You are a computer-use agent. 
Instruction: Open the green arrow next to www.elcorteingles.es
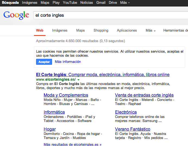(78, 80)
